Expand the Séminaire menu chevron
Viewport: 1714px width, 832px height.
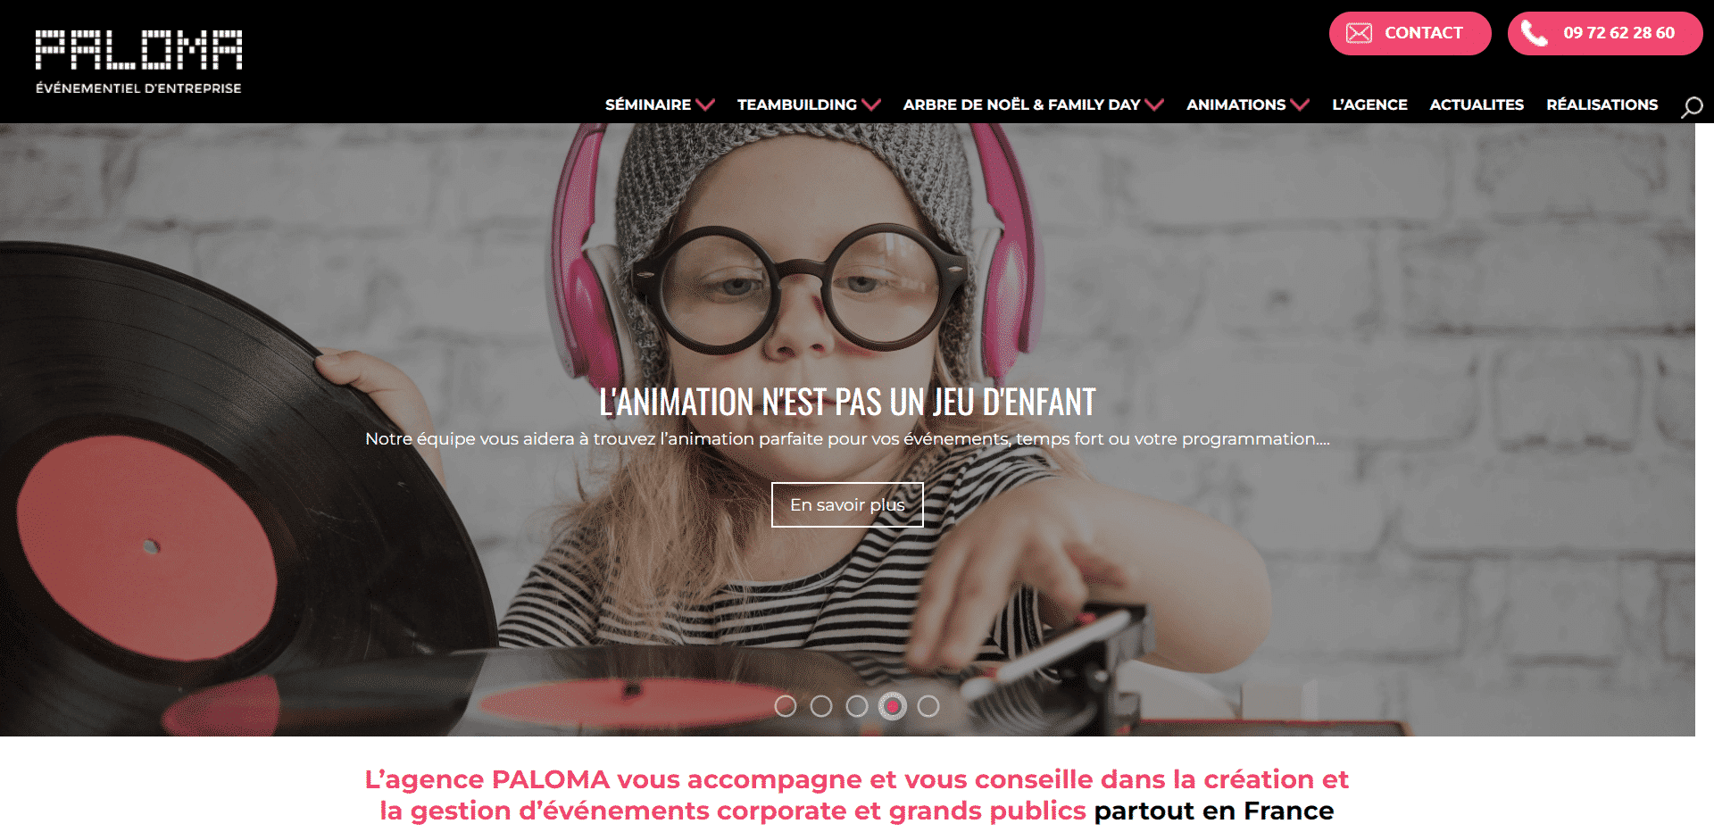point(705,104)
